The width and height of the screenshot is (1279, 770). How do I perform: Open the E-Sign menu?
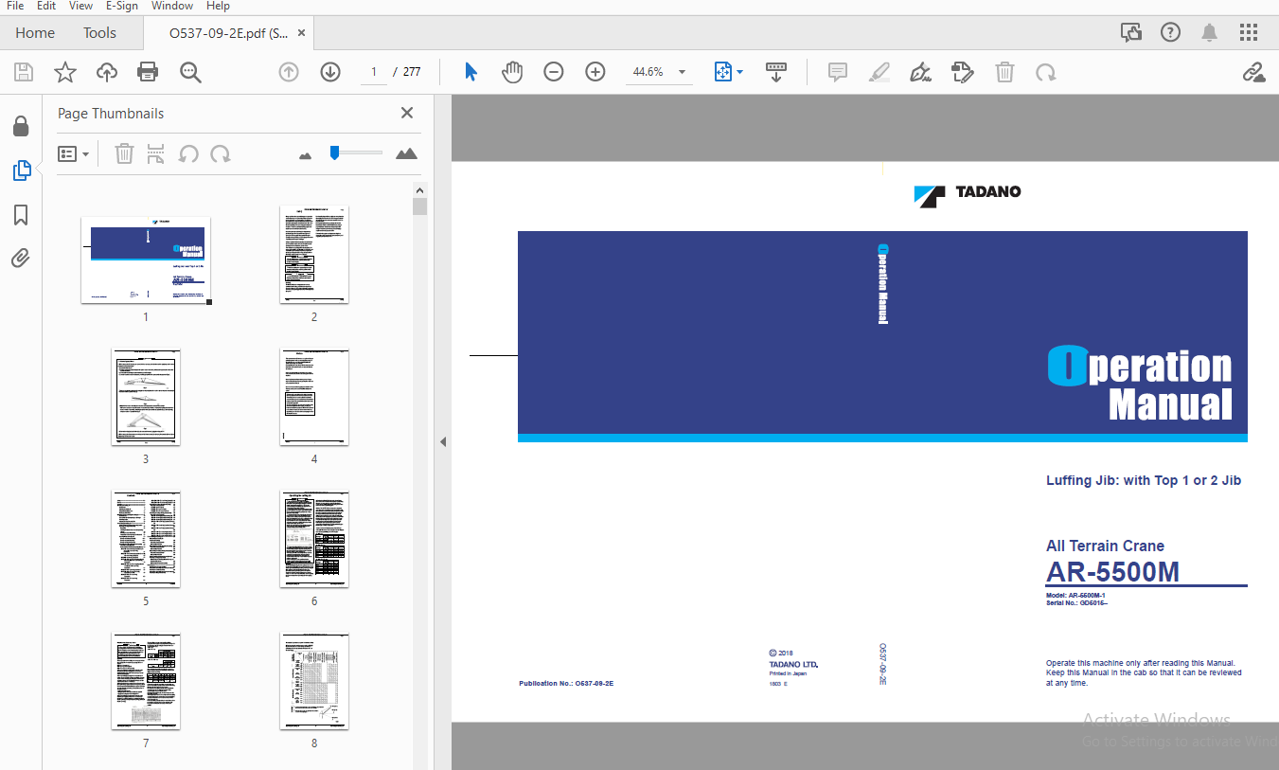coord(122,6)
